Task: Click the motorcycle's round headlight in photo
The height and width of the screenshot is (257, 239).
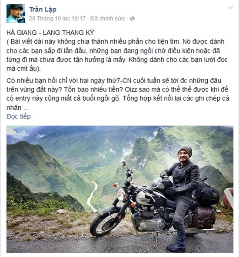Action: [121, 195]
